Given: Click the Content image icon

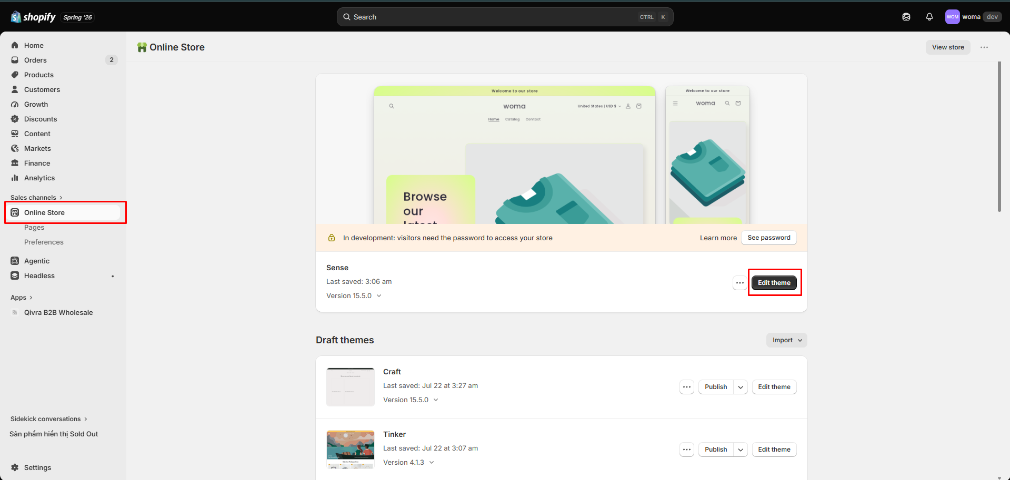Looking at the screenshot, I should tap(15, 134).
